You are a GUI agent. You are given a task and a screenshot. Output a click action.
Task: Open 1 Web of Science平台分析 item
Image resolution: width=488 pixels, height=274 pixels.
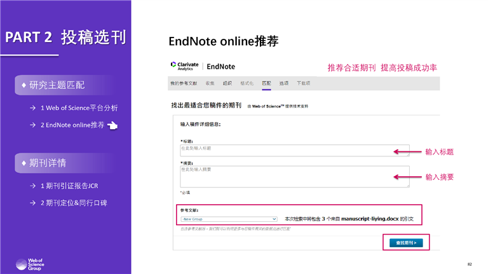(79, 108)
